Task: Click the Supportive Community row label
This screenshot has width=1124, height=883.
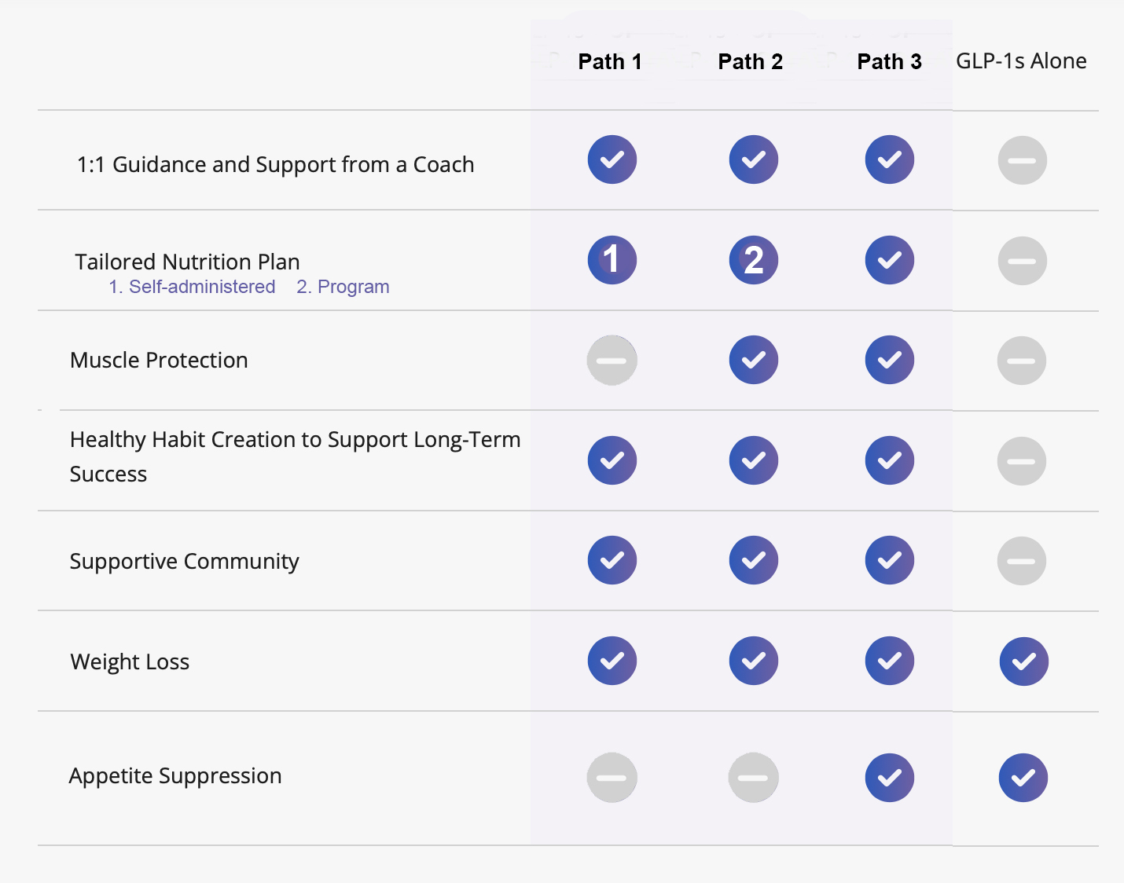Action: [x=184, y=561]
